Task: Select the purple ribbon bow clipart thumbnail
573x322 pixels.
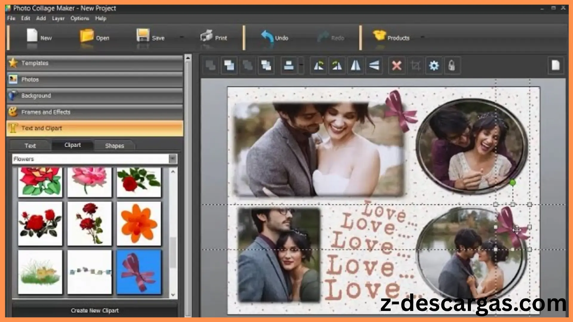Action: (139, 272)
